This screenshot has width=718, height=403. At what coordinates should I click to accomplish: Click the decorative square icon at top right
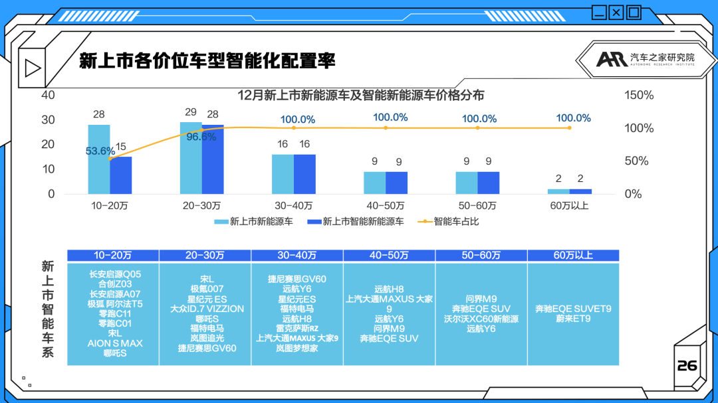[634, 12]
